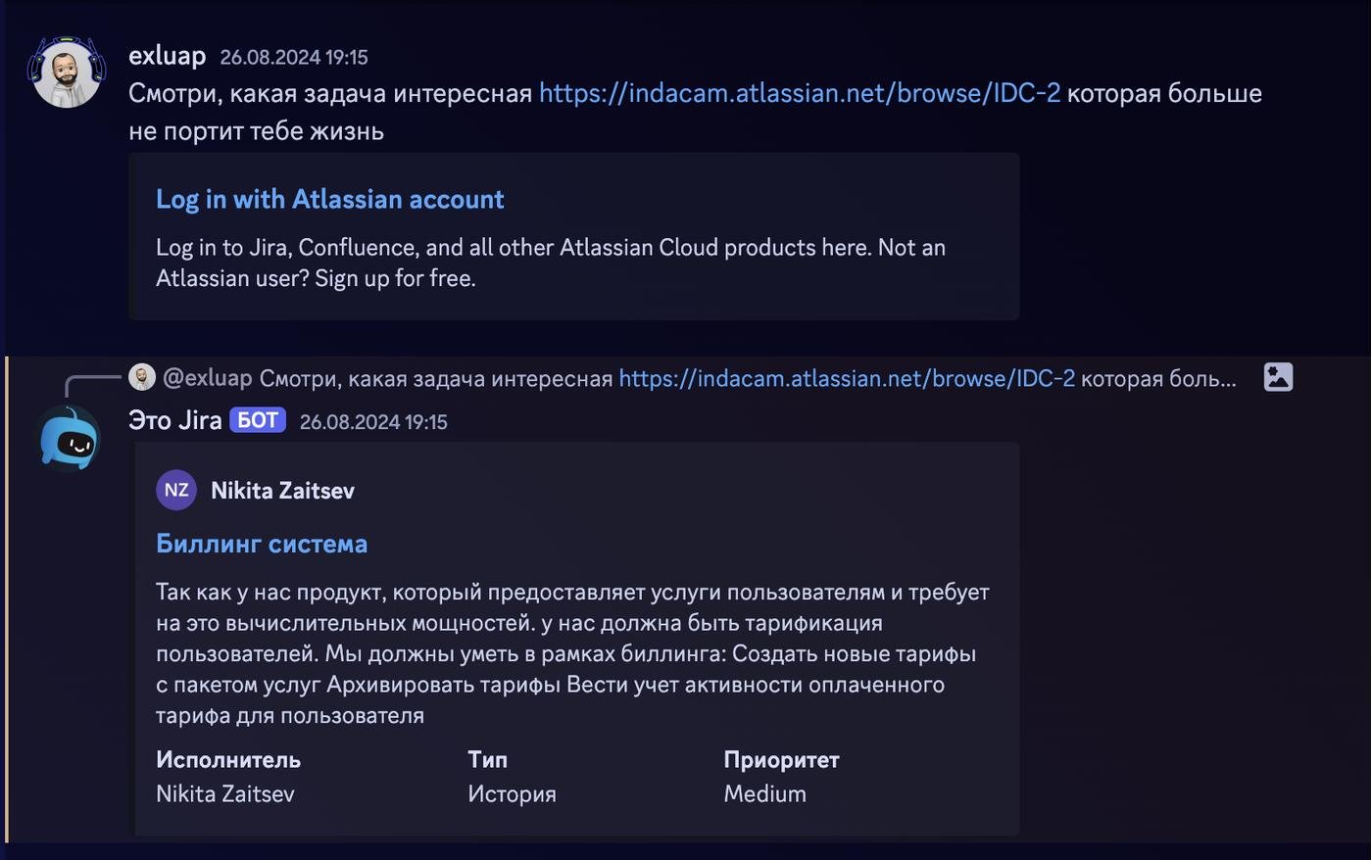Click the 'Medium' priority value

pos(764,794)
